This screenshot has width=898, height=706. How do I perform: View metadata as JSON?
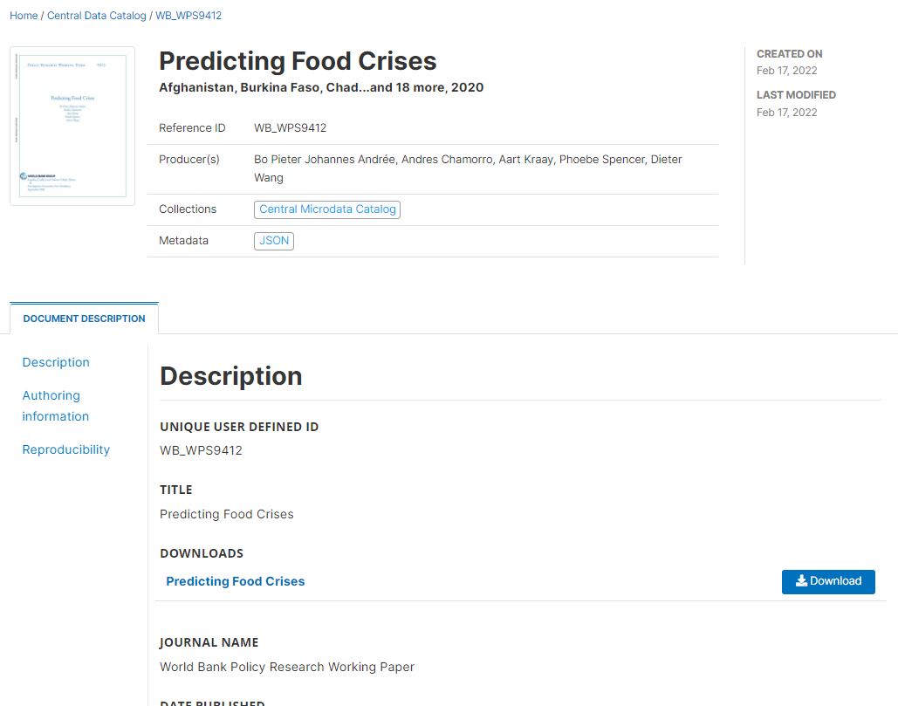tap(274, 241)
